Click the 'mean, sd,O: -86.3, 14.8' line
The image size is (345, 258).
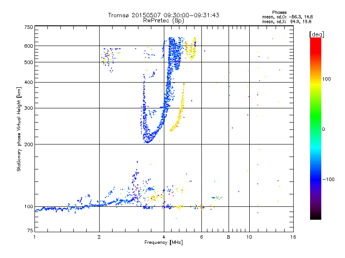coord(287,17)
